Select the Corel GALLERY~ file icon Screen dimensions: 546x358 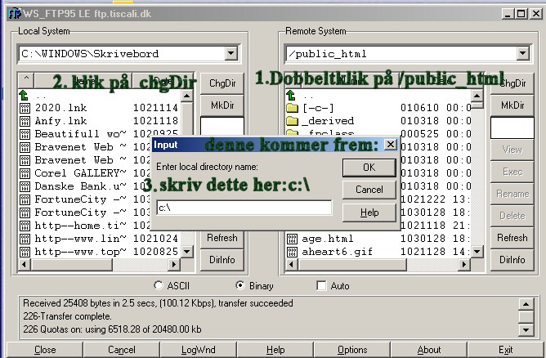25,173
